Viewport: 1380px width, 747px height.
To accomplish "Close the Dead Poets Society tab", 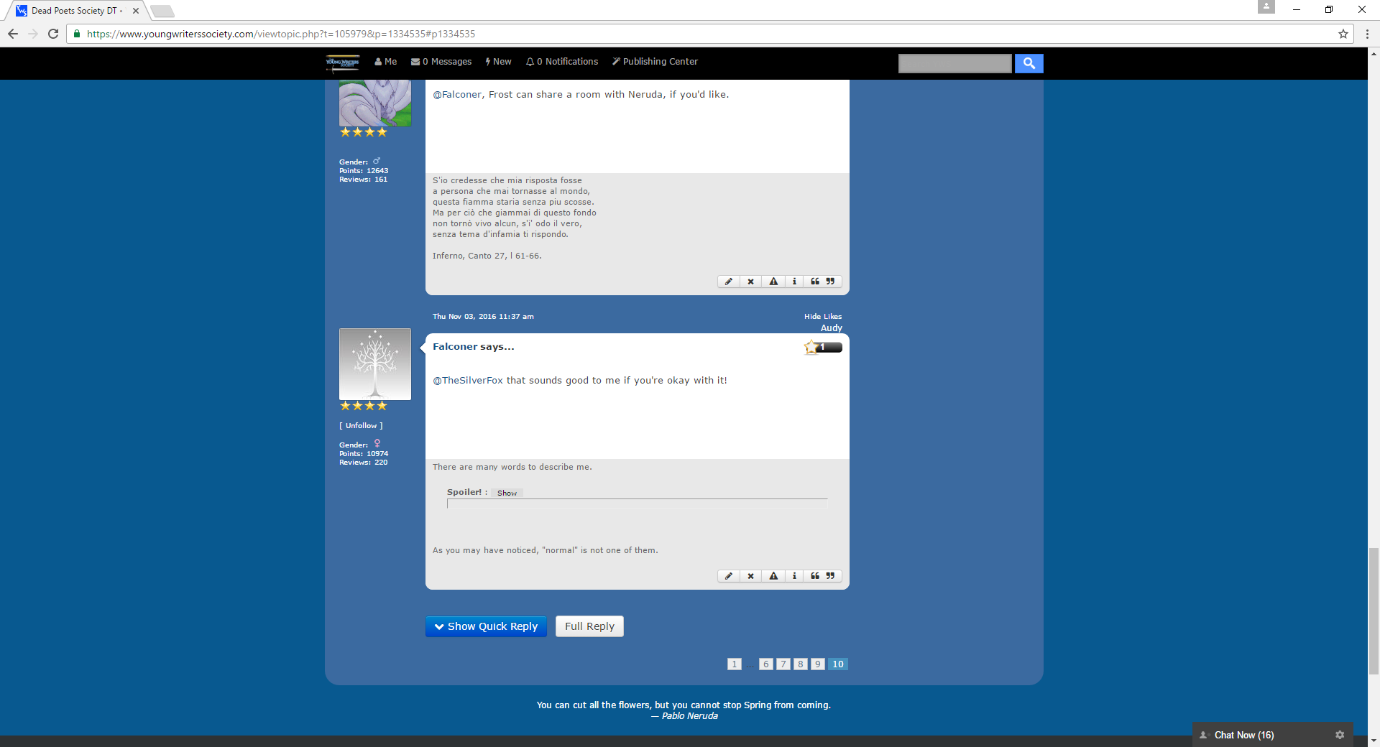I will coord(136,11).
